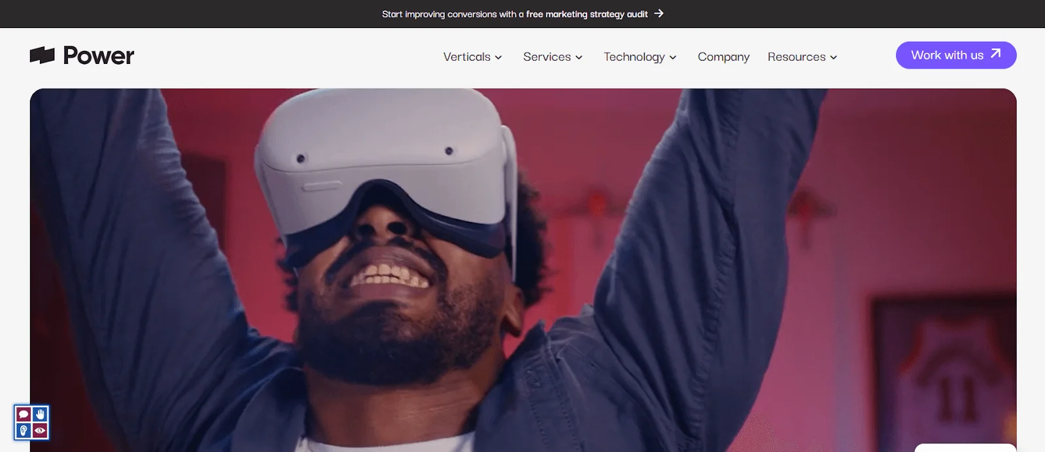The width and height of the screenshot is (1045, 452).
Task: Click the speech bubble accessibility icon
Action: (24, 414)
